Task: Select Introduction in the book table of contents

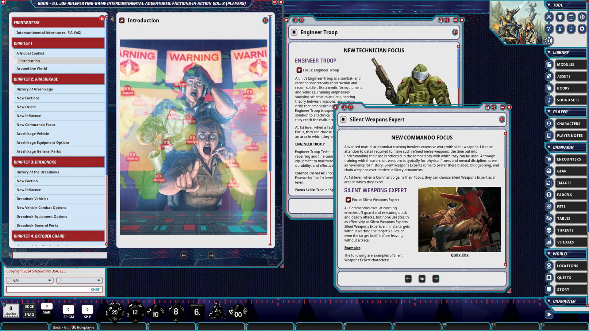Action: point(29,61)
